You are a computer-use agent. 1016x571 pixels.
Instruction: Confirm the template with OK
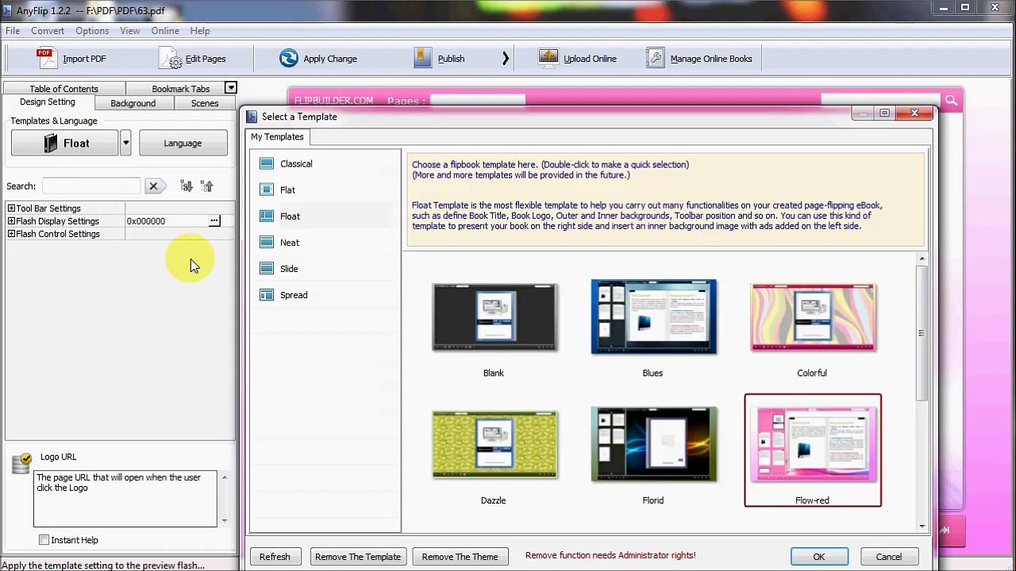pyautogui.click(x=819, y=557)
